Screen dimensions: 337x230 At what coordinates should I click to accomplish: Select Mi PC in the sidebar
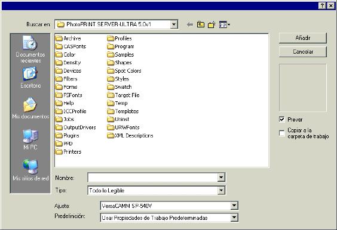pyautogui.click(x=30, y=139)
